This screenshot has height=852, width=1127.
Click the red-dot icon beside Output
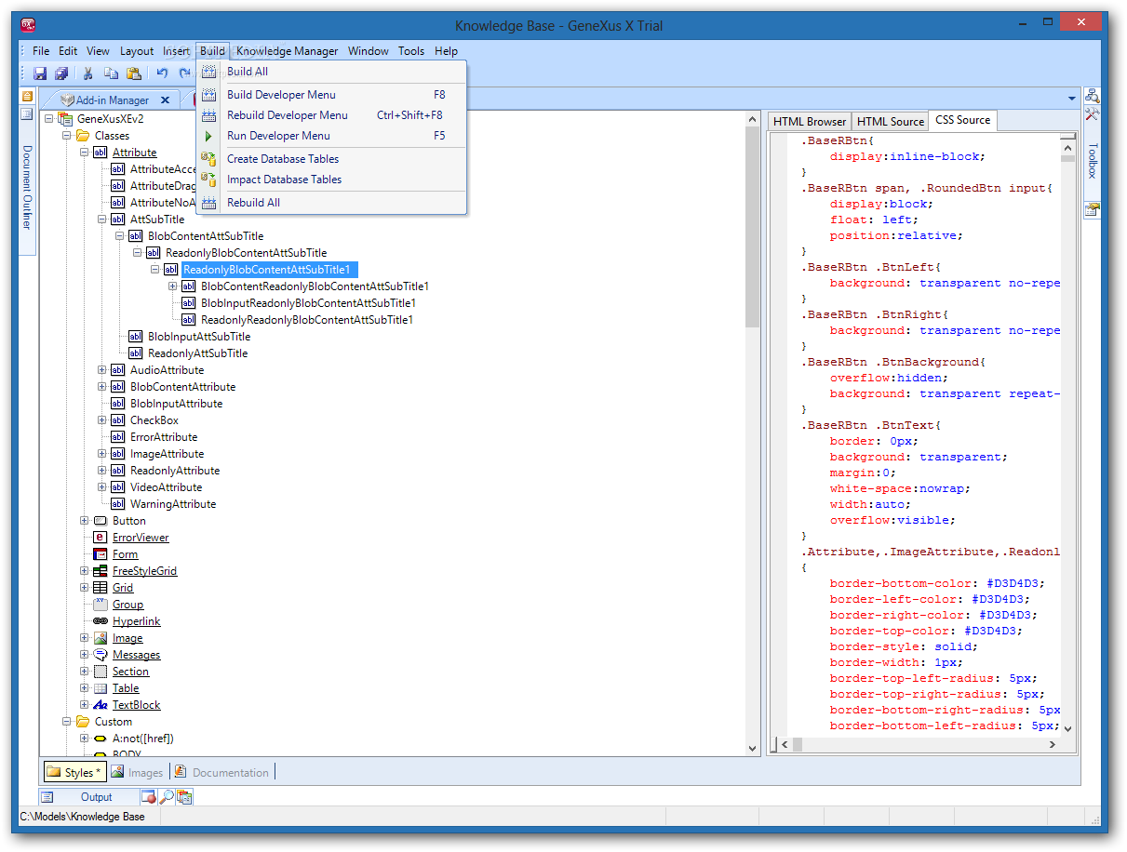pyautogui.click(x=148, y=797)
